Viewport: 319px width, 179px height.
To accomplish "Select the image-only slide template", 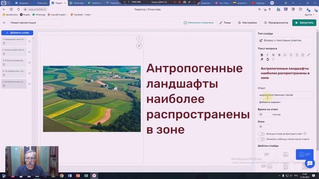I will 286,155.
